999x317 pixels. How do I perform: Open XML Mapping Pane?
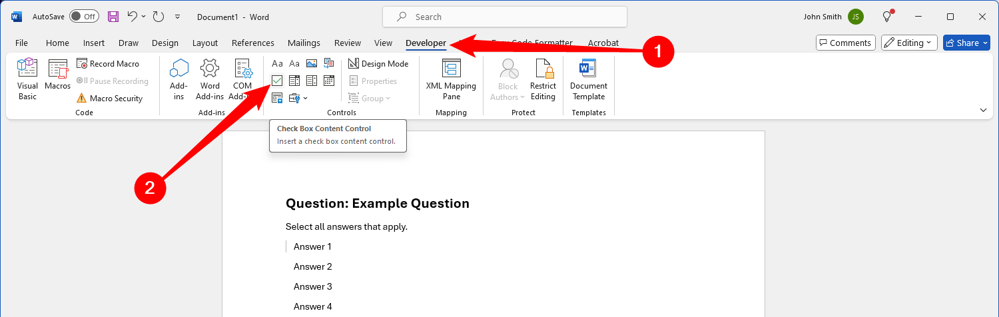pos(451,79)
